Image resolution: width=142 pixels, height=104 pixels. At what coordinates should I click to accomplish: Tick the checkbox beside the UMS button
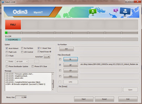(x=60, y=82)
